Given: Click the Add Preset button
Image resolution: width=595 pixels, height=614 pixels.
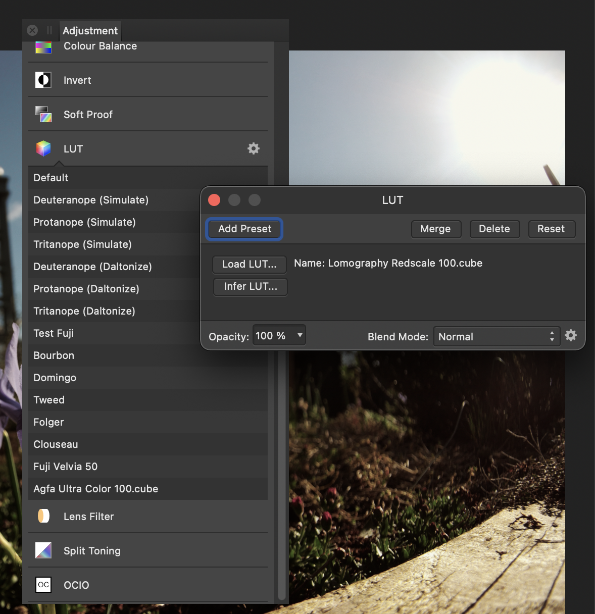Looking at the screenshot, I should (244, 229).
